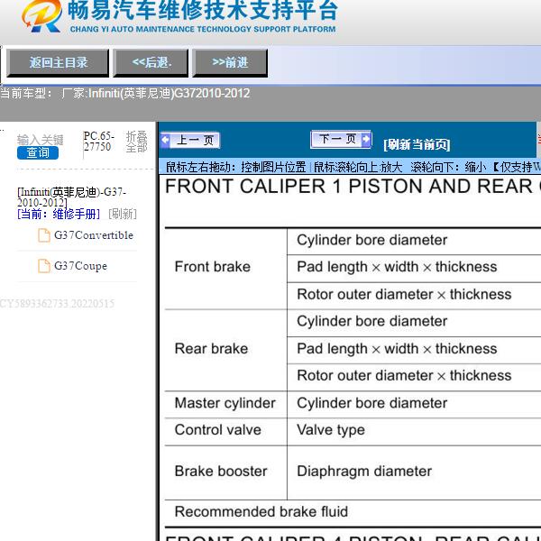This screenshot has height=541, width=541.
Task: Click the document icon beside G37Convertible
Action: pyautogui.click(x=44, y=235)
